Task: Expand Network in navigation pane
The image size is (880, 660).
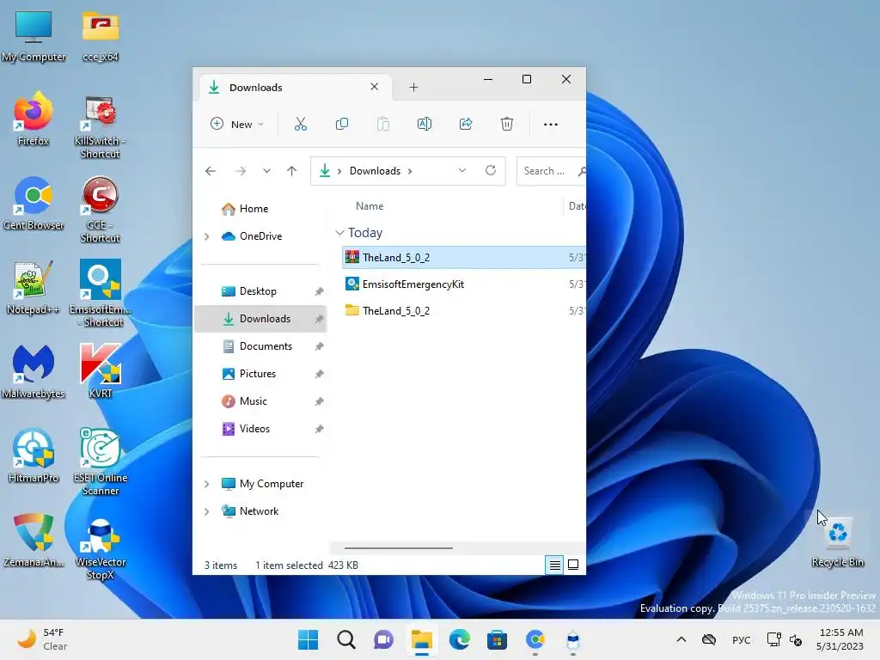Action: (x=206, y=511)
